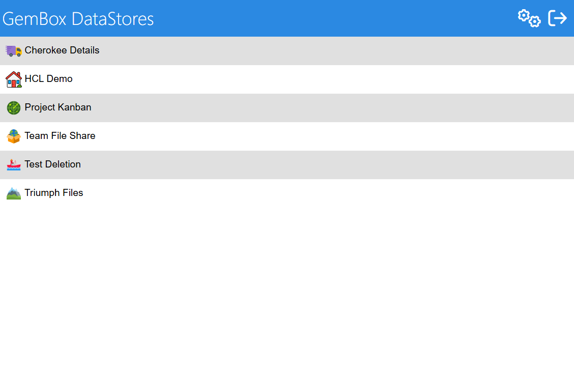Click empty space in the Project Kanban row
This screenshot has height=366, width=574.
click(x=331, y=107)
